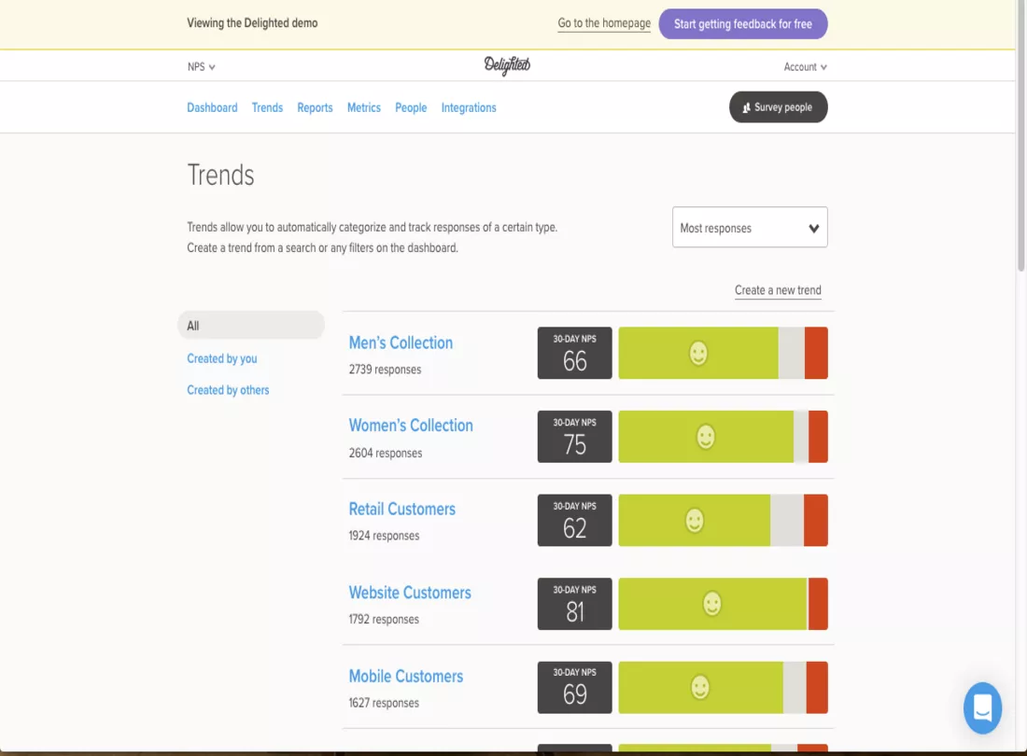Select the Trends tab
This screenshot has height=756, width=1027.
(x=267, y=107)
